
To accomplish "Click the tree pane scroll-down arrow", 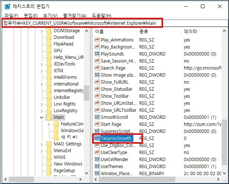I will click(x=86, y=173).
